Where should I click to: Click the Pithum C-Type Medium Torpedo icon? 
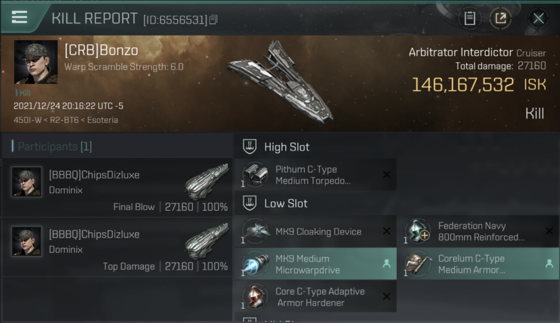tap(255, 174)
